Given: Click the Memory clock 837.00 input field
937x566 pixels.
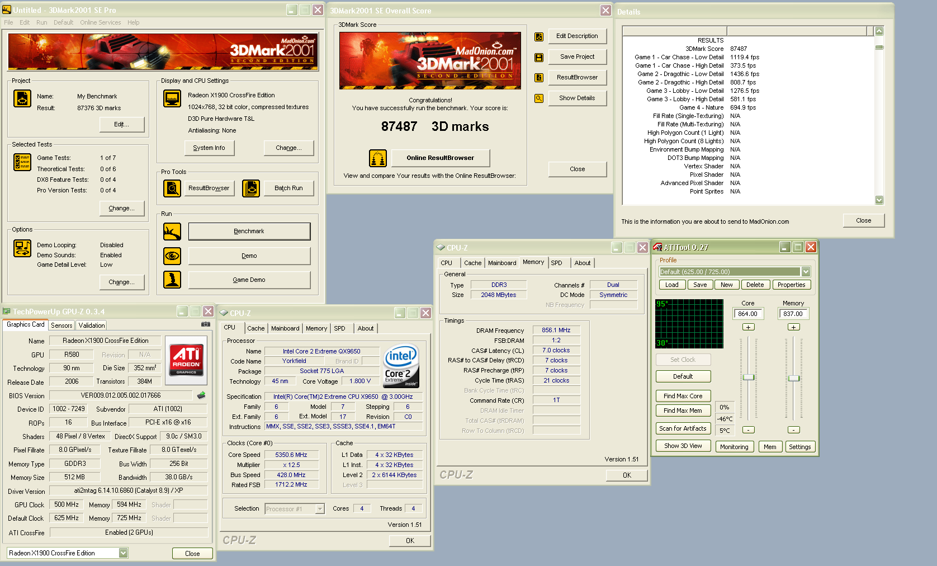Looking at the screenshot, I should [x=793, y=314].
